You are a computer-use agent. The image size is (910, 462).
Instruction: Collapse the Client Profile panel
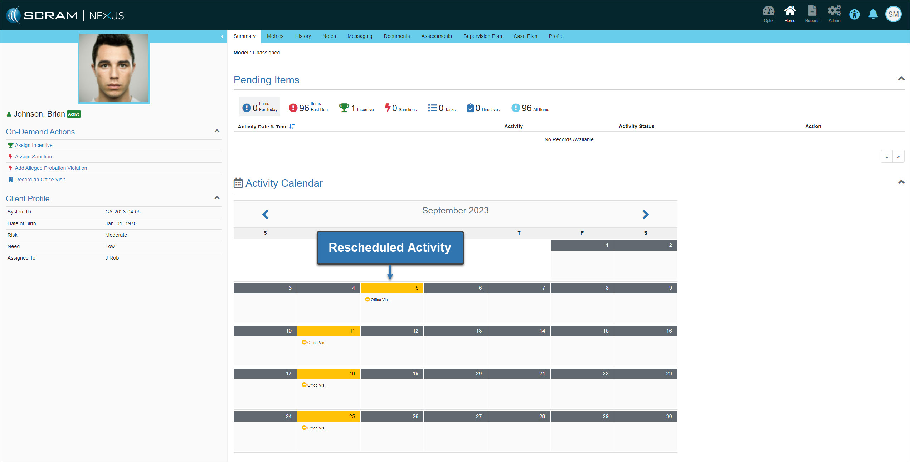click(217, 198)
